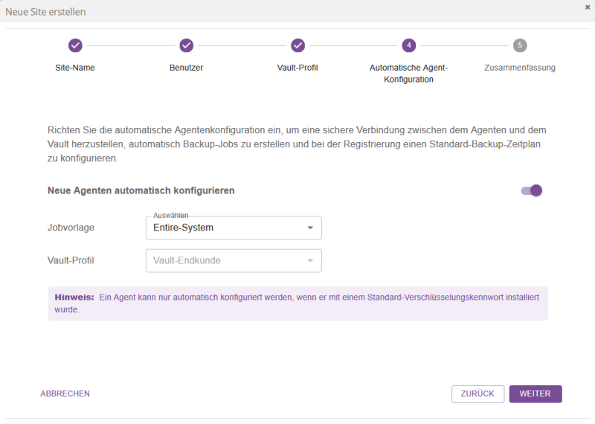Click the ZURÜCK button

pyautogui.click(x=477, y=394)
